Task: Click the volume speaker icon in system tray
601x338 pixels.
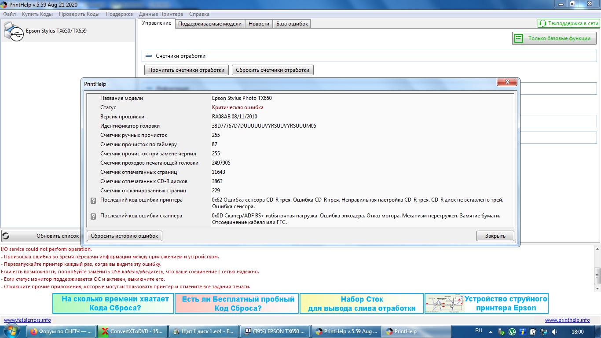Action: [x=555, y=331]
